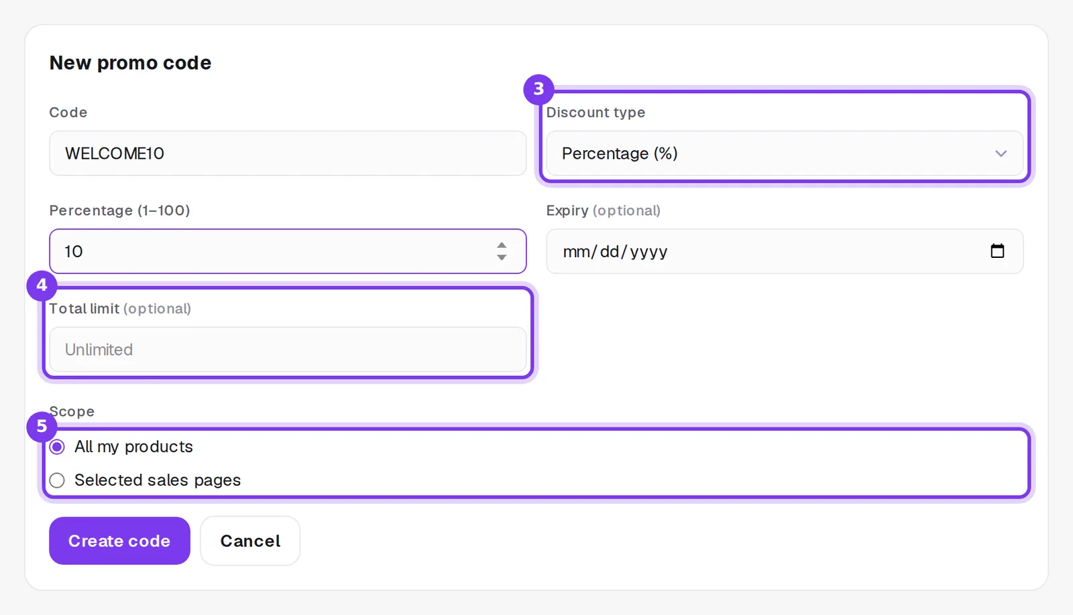Select the All my products radio button
The image size is (1073, 615).
57,447
